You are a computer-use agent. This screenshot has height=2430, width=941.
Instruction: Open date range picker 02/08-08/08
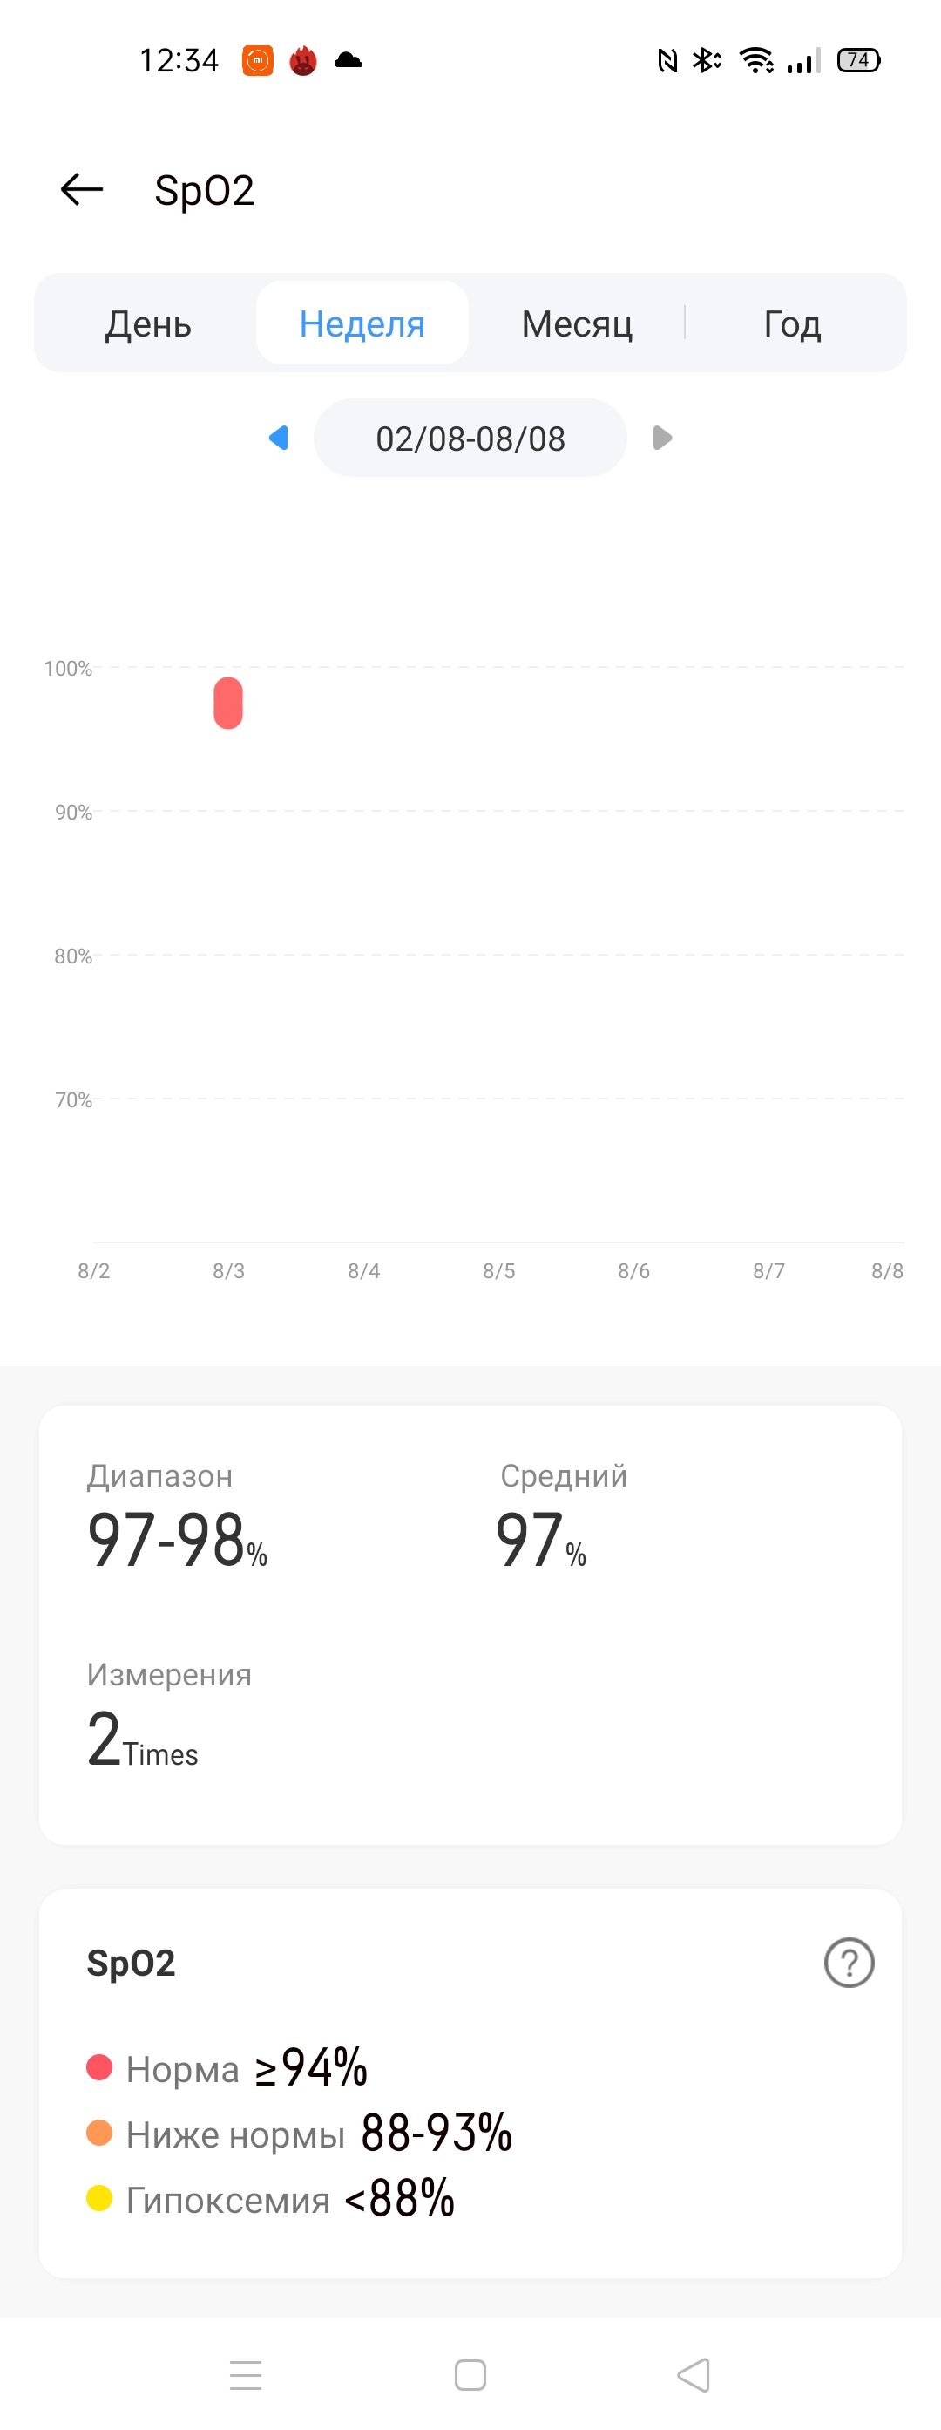coord(470,438)
